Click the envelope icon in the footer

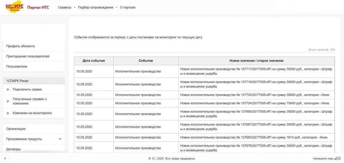pos(338,158)
